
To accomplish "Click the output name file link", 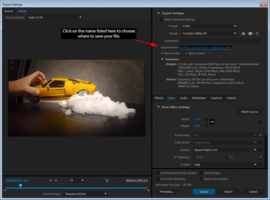I will point(206,47).
